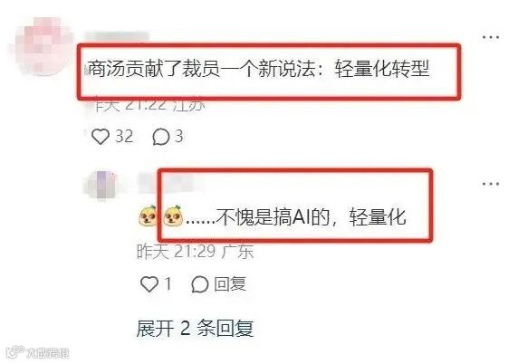Open replies via speech bubble next to 3
This screenshot has width=518, height=364.
[x=161, y=137]
